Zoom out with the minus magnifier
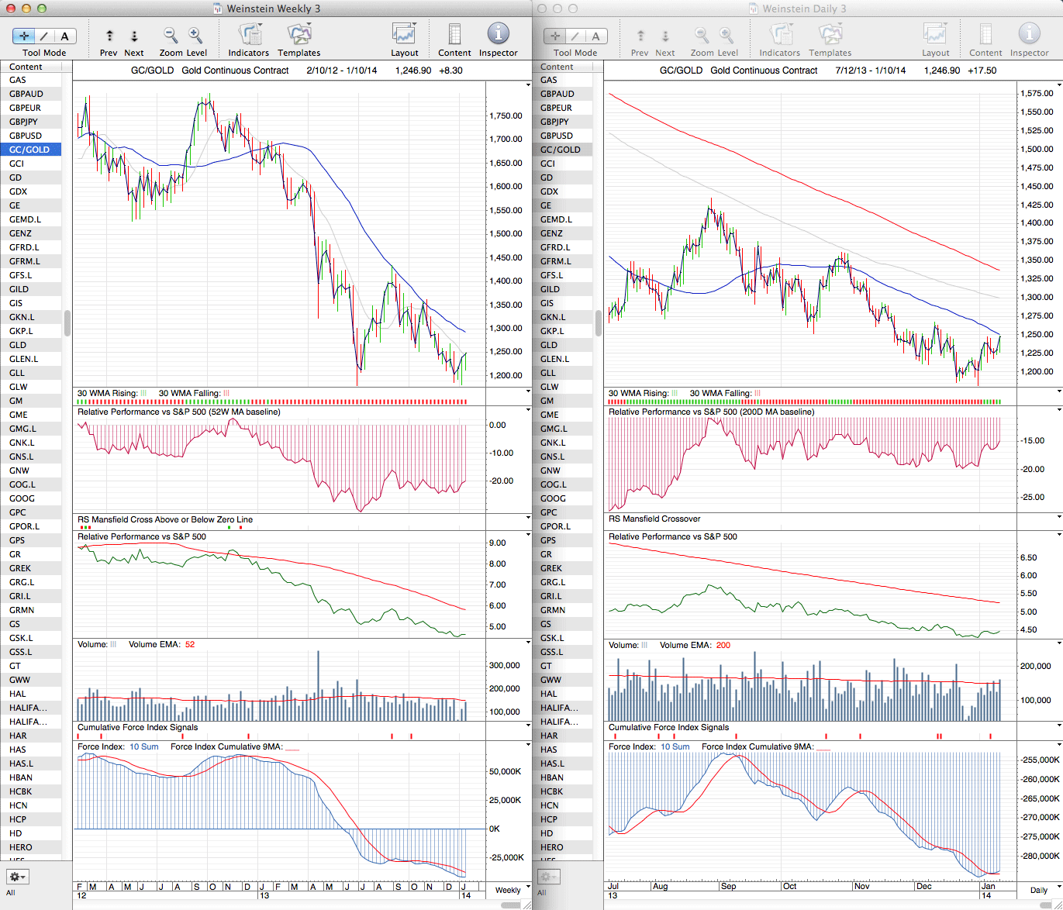 click(x=171, y=35)
